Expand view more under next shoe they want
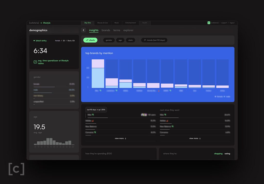The width and height of the screenshot is (264, 184). [195, 138]
